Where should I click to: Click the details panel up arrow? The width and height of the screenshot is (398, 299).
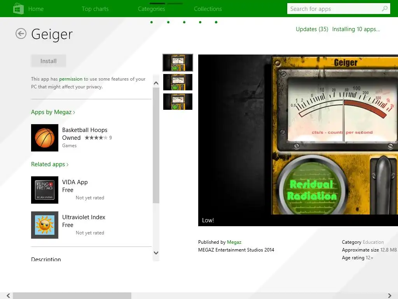click(x=156, y=83)
